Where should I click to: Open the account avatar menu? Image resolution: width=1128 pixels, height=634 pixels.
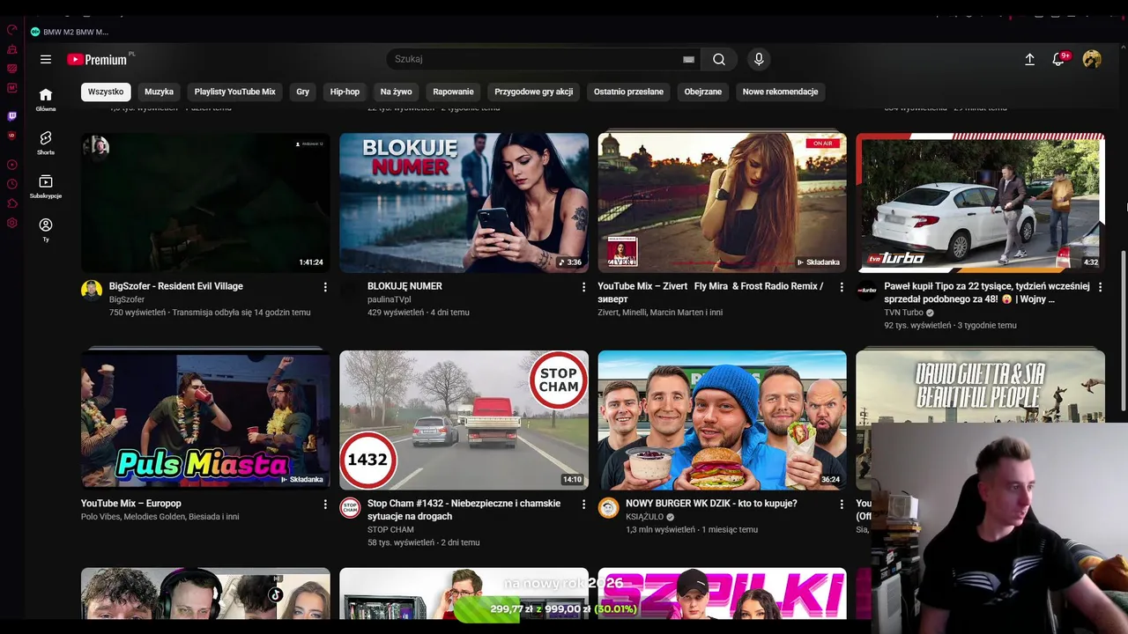click(x=1092, y=59)
